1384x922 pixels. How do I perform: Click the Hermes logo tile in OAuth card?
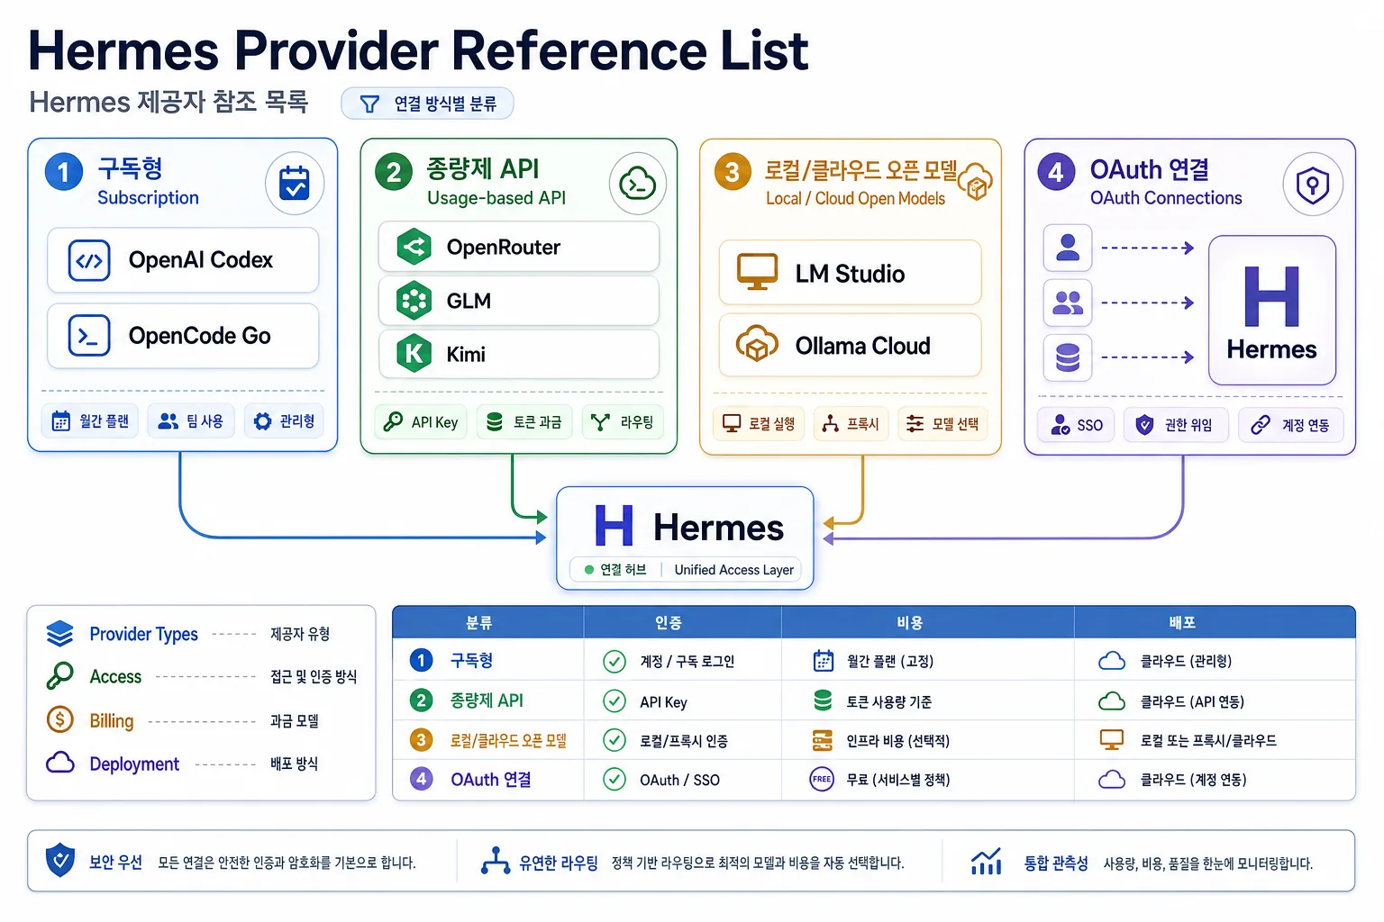point(1271,311)
